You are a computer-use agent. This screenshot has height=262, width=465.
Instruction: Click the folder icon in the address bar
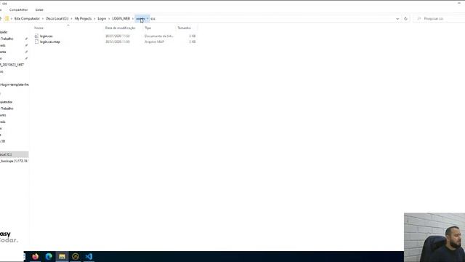7,19
